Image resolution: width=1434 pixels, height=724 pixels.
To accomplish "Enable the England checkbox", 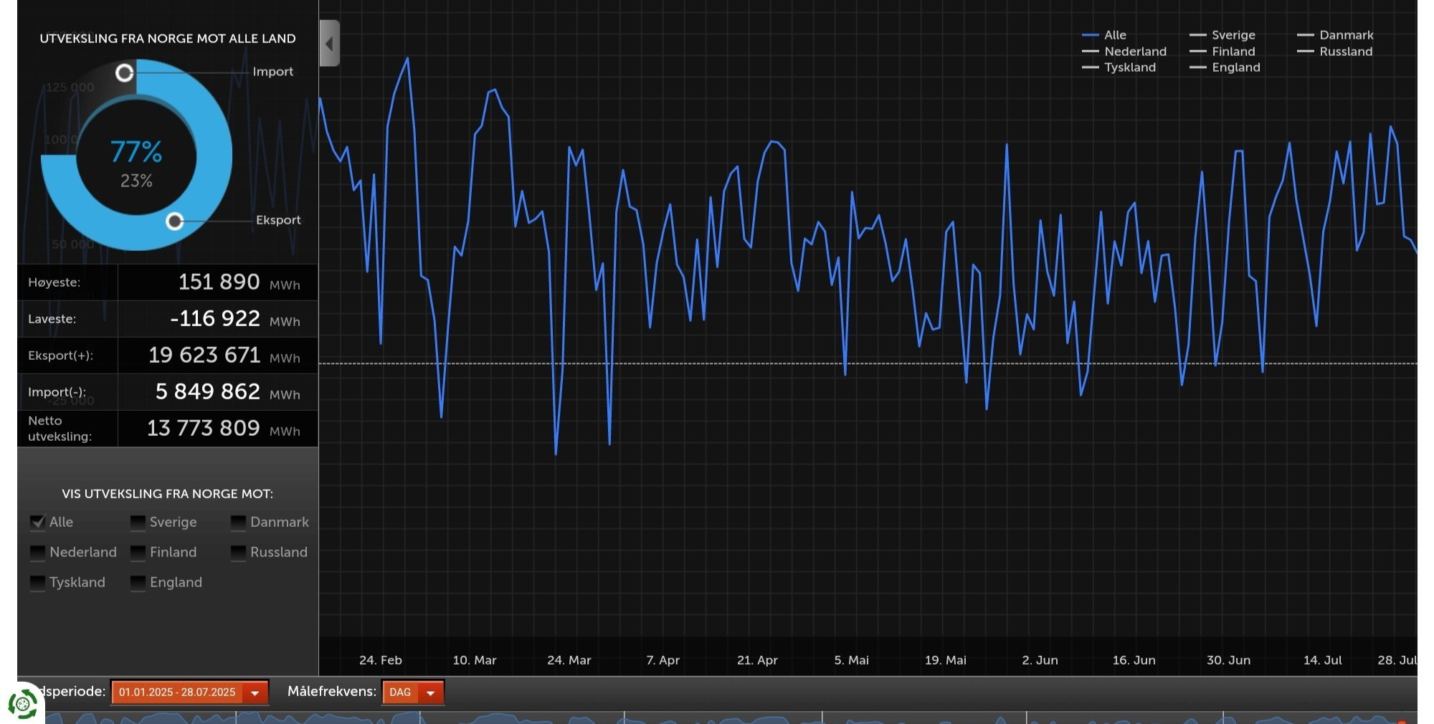I will click(x=138, y=582).
